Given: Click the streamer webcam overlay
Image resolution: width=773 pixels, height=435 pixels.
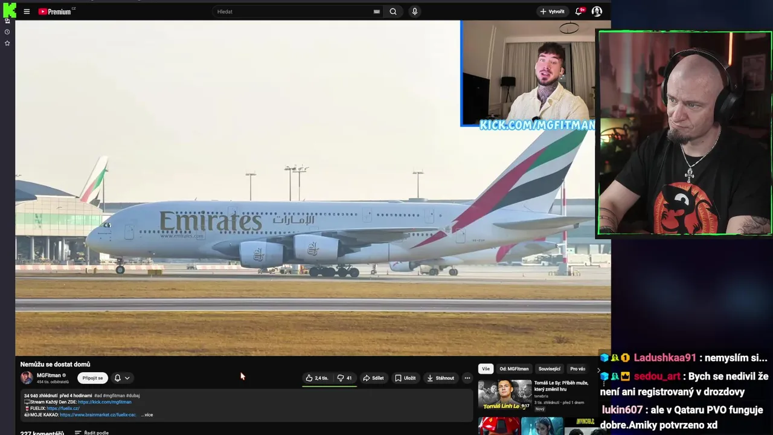Looking at the screenshot, I should tap(685, 133).
